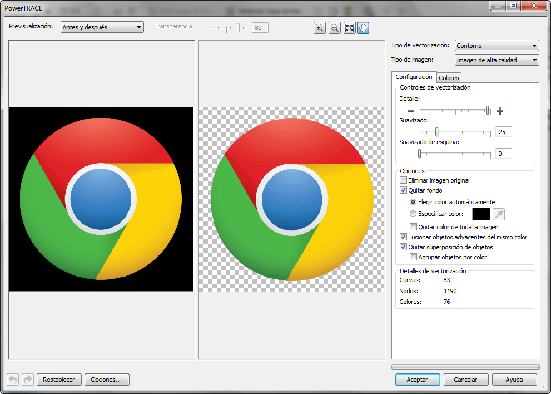Select the Zoom out tool
Image resolution: width=551 pixels, height=394 pixels.
click(334, 28)
